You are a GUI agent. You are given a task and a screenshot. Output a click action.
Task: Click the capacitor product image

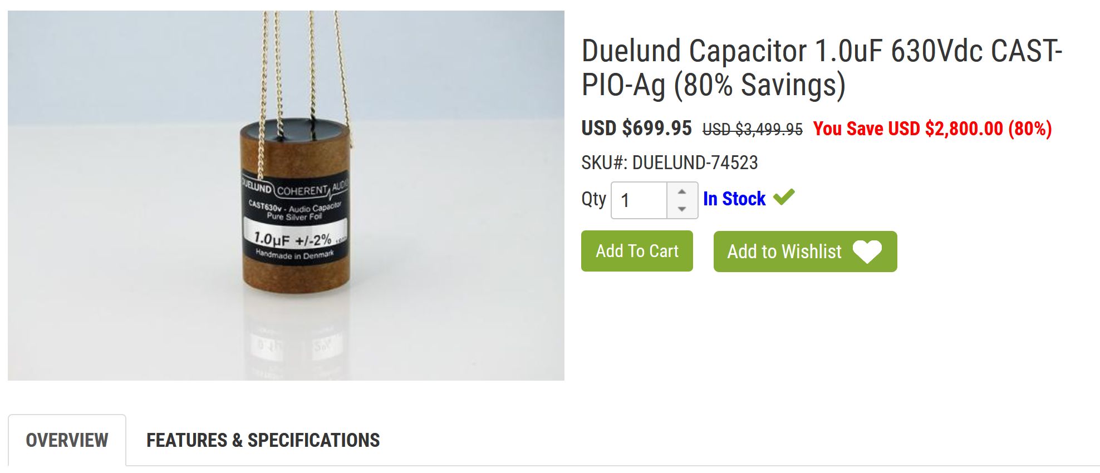point(286,195)
